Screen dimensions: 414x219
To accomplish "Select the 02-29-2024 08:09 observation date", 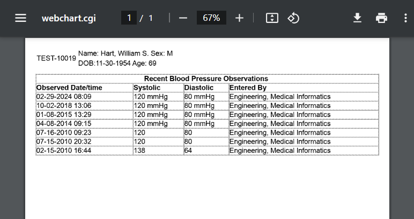I will click(x=64, y=97).
